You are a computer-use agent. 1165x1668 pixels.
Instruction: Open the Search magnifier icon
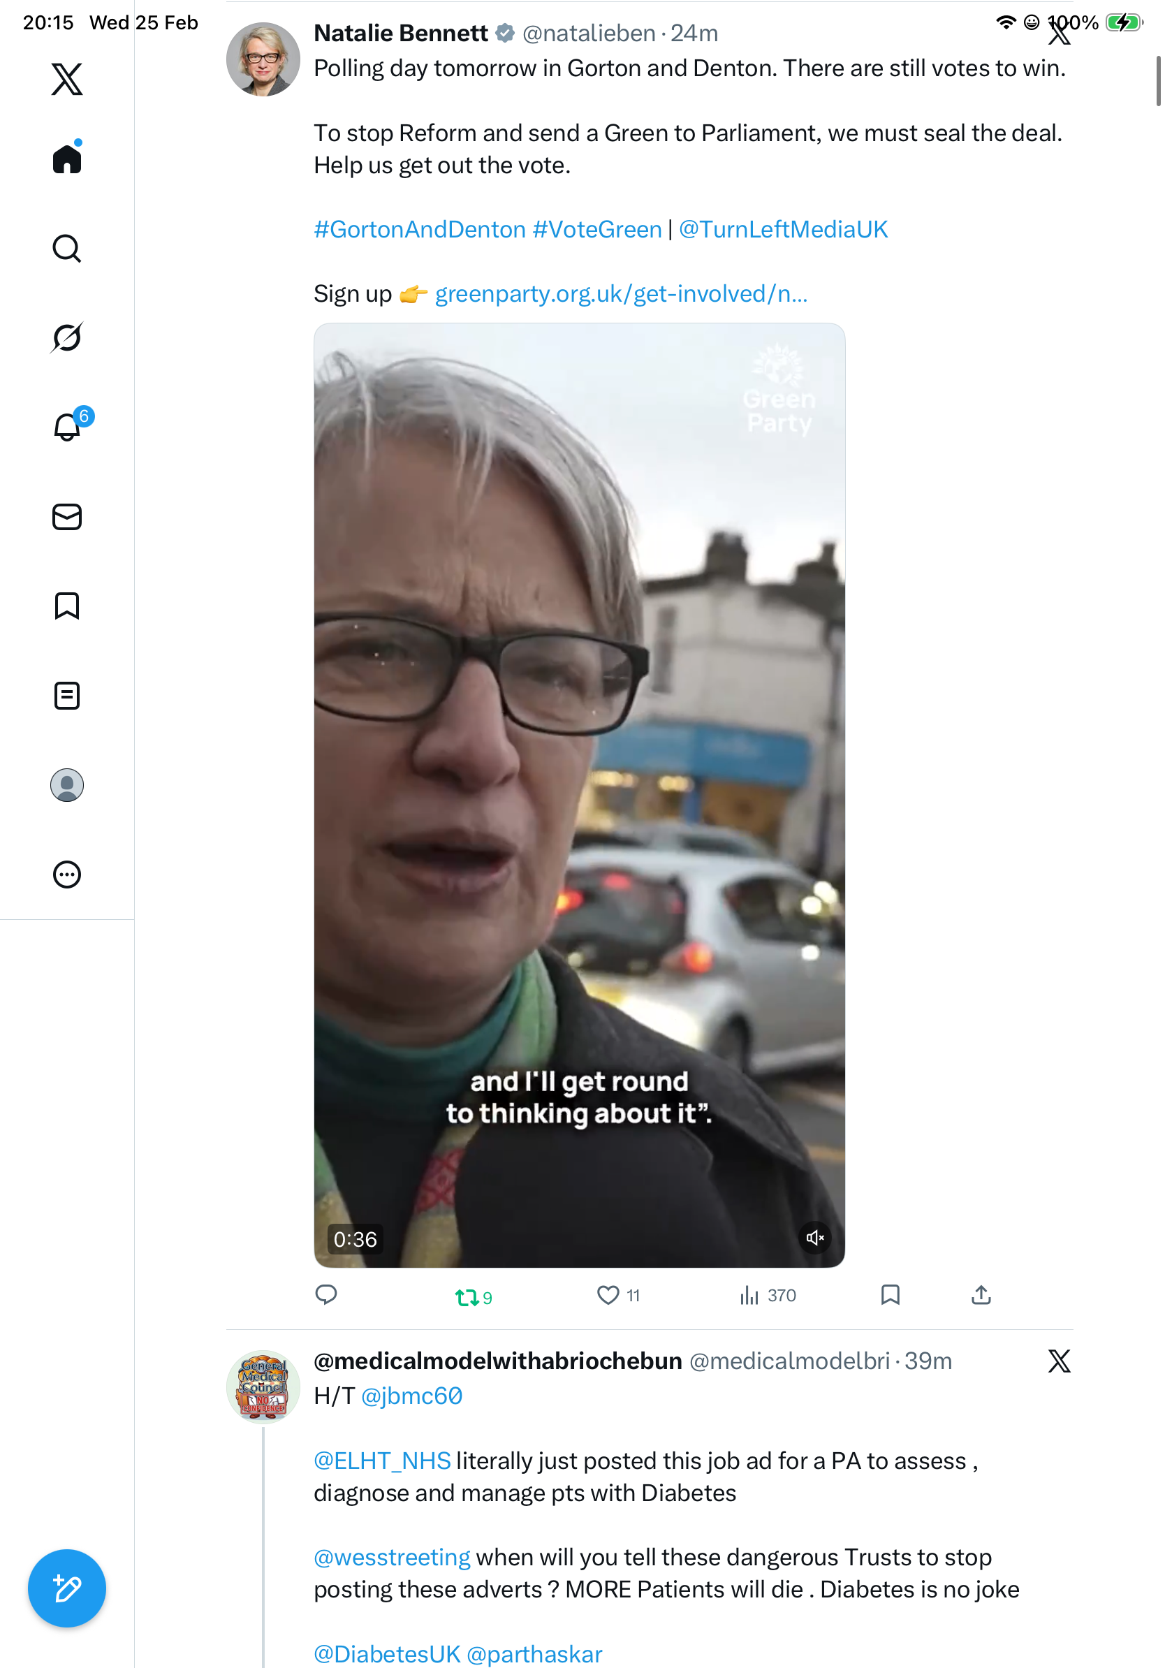(67, 249)
